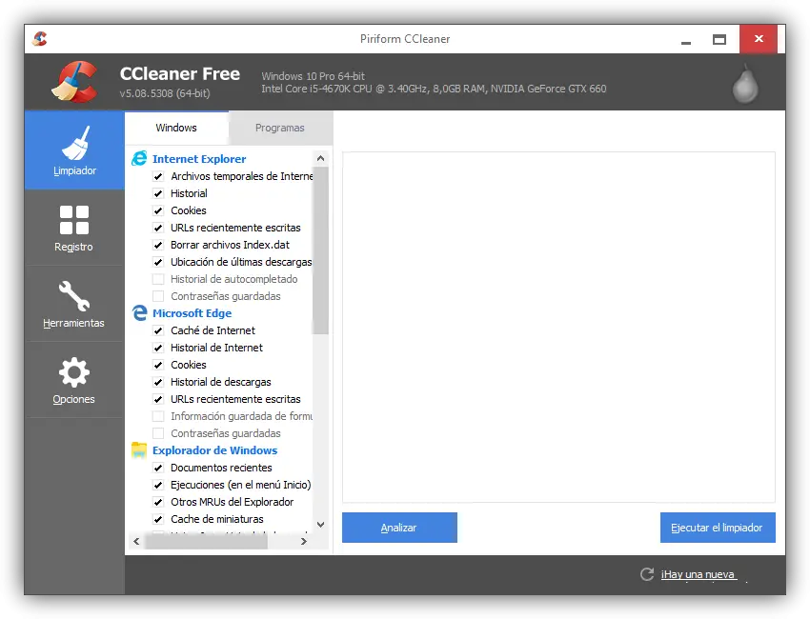Image resolution: width=810 pixels, height=619 pixels.
Task: Open the Opciones gear section
Action: pyautogui.click(x=74, y=380)
